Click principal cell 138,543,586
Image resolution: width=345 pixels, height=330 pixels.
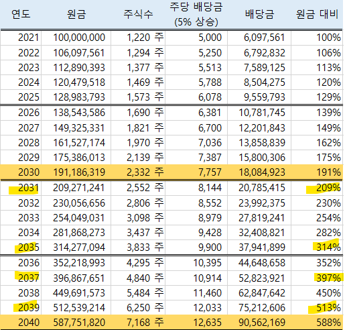[79, 113]
